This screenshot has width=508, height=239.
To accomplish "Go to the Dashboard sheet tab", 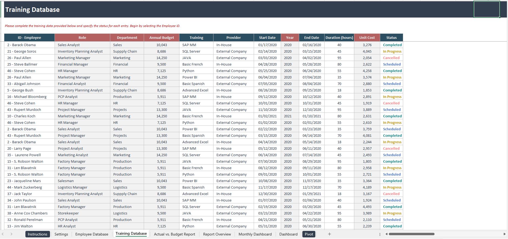I will click(x=288, y=234).
